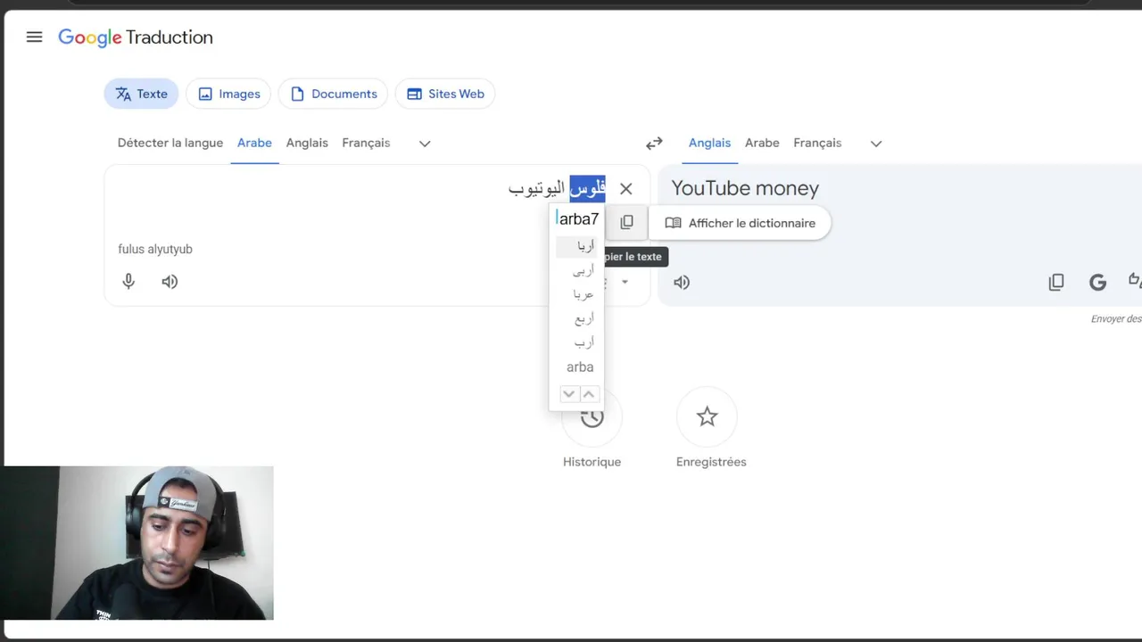Image resolution: width=1142 pixels, height=642 pixels.
Task: Switch to Texte translation mode
Action: [x=141, y=94]
